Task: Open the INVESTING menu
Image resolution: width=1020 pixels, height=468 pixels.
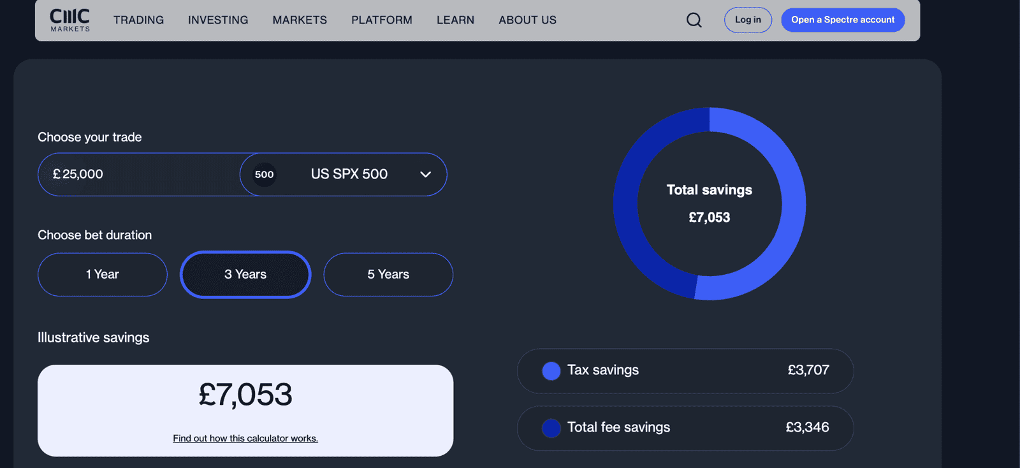Action: point(218,20)
